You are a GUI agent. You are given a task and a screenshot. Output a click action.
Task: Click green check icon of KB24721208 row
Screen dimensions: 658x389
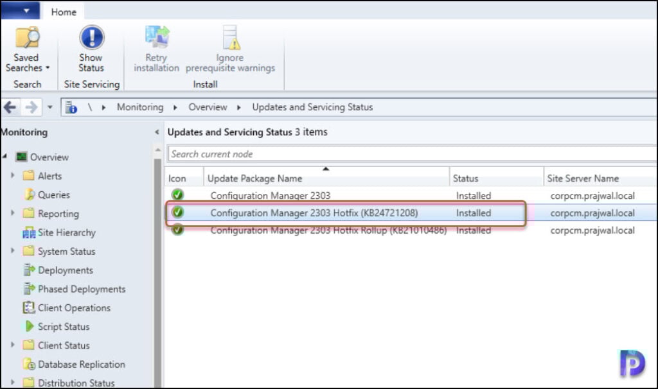click(x=177, y=212)
